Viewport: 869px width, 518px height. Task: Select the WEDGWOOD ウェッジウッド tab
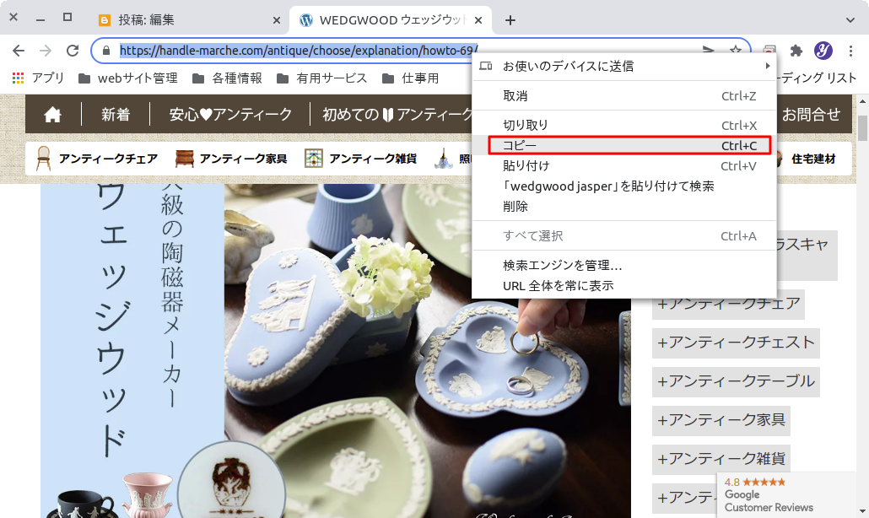[x=390, y=20]
